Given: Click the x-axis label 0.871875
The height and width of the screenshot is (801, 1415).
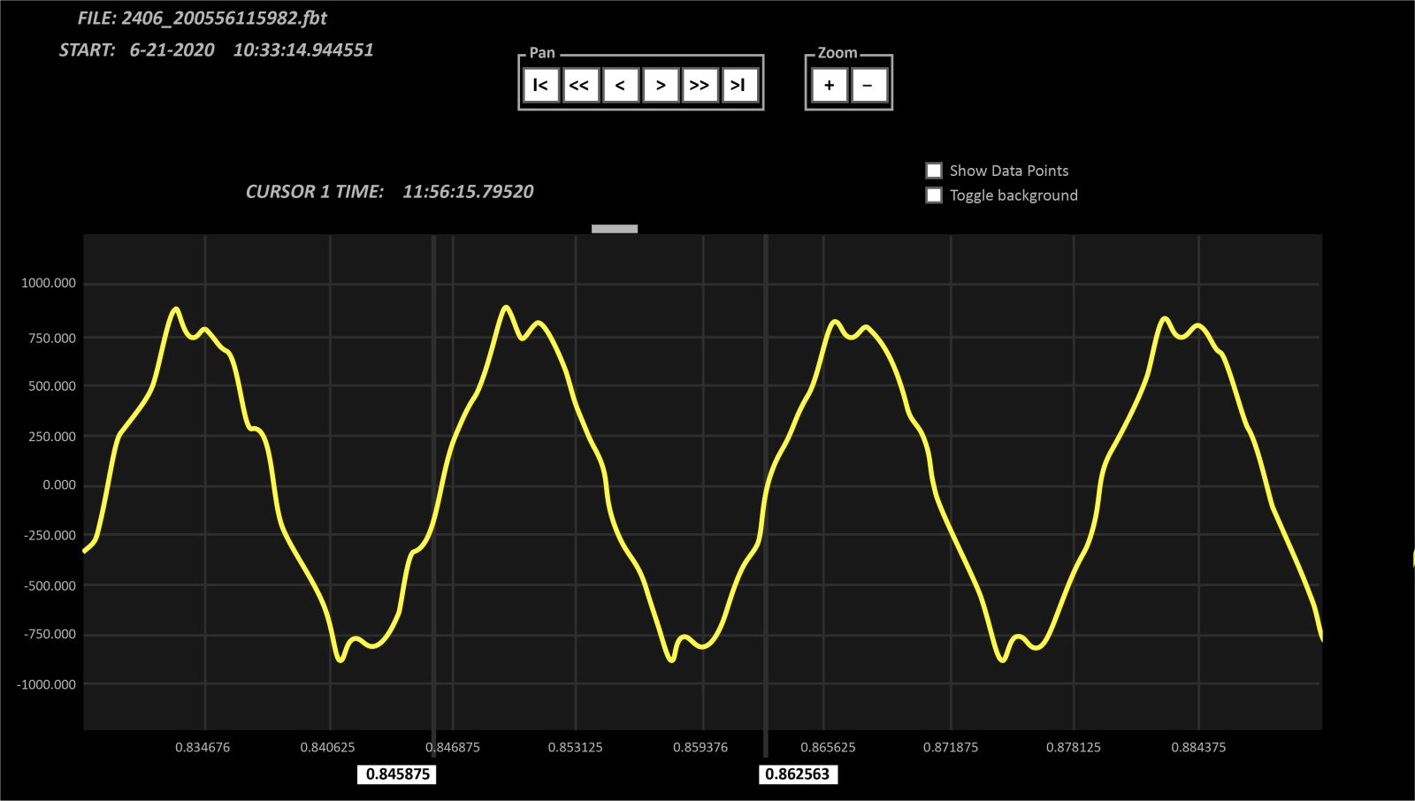Looking at the screenshot, I should tap(951, 748).
